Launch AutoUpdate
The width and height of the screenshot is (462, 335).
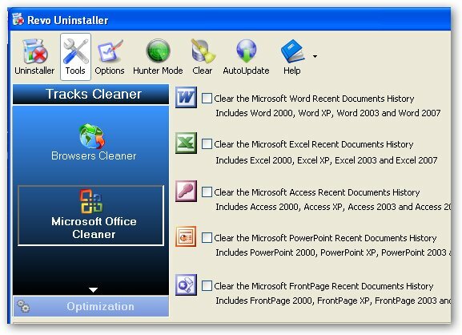click(x=246, y=57)
